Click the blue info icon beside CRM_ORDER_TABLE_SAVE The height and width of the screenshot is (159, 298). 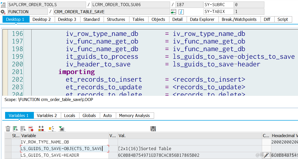(x=181, y=12)
